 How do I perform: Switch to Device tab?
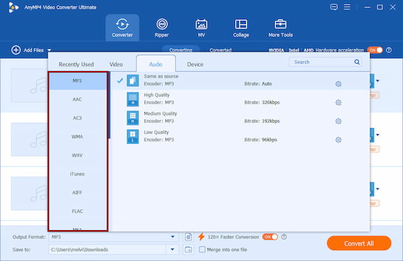pyautogui.click(x=195, y=64)
